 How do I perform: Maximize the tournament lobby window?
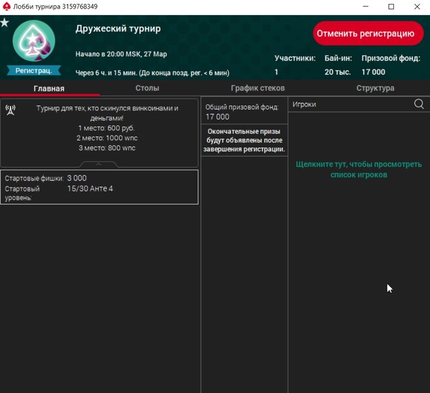tap(391, 7)
